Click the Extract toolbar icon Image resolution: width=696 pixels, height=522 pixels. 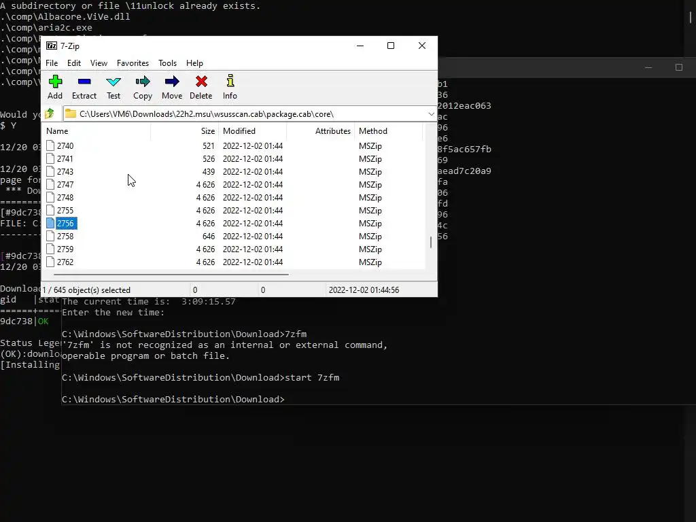(x=84, y=82)
